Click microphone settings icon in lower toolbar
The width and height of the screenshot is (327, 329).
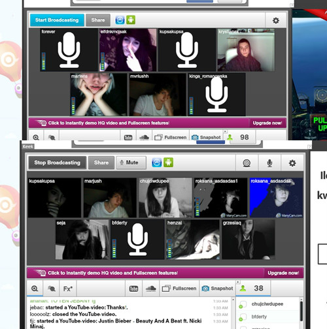point(269,163)
